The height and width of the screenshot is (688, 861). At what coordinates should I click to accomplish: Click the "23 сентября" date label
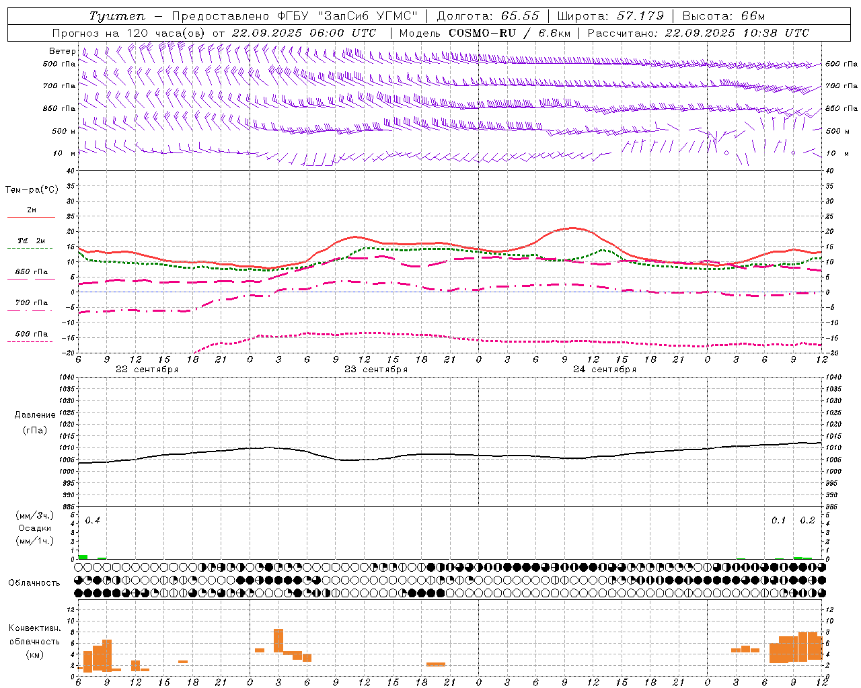(376, 370)
